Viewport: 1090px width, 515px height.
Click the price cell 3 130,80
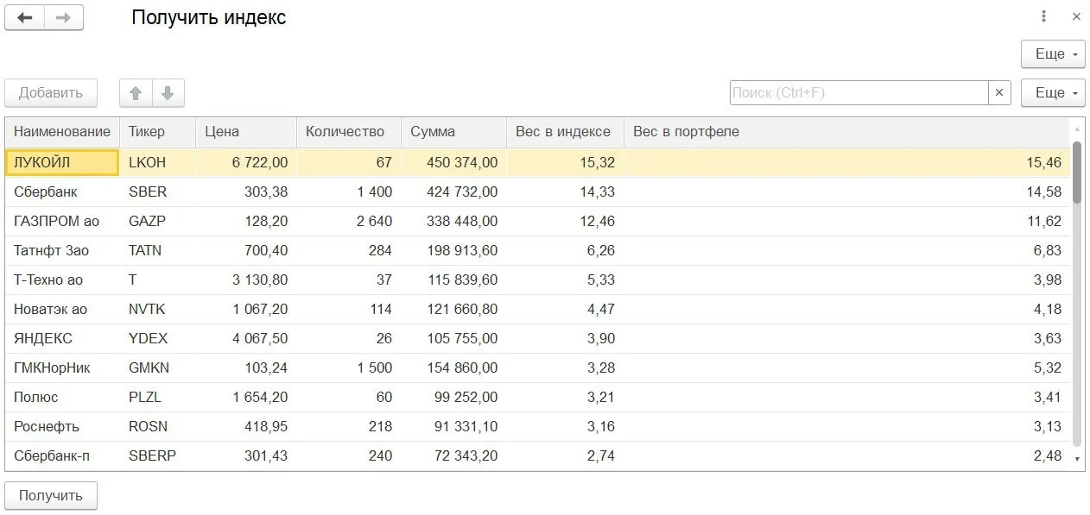coord(246,279)
